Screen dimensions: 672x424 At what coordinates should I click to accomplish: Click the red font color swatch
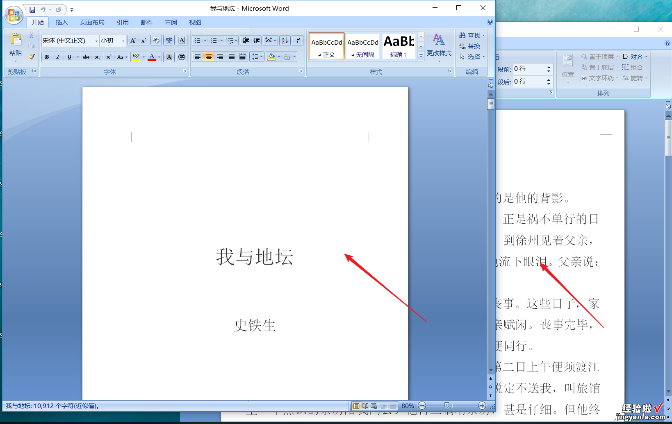click(x=152, y=57)
